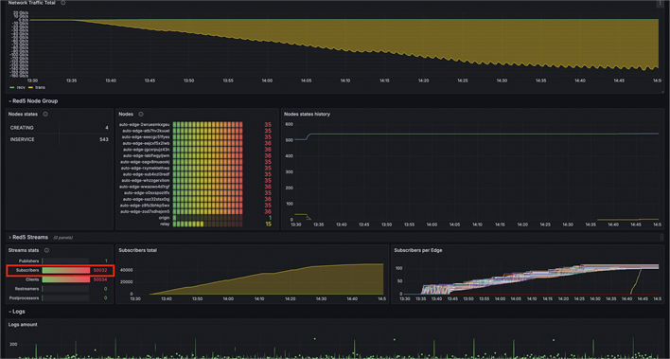This screenshot has width=670, height=359.
Task: Open the Subscribers per Edge title menu
Action: [418, 250]
